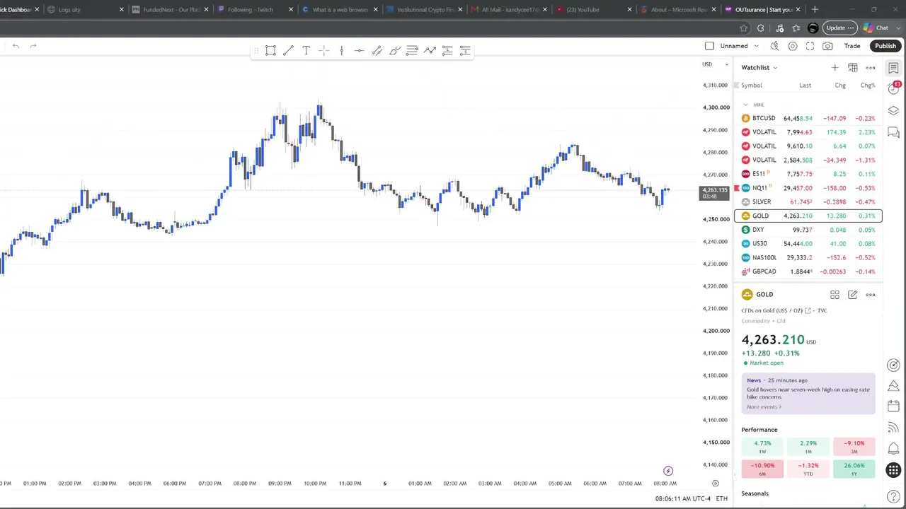Viewport: 906px width, 509px height.
Task: Open the news feed broadcast icon
Action: coord(893,427)
